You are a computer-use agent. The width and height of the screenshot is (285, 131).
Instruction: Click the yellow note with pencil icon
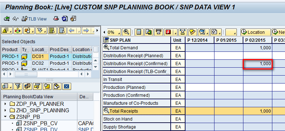point(192,32)
